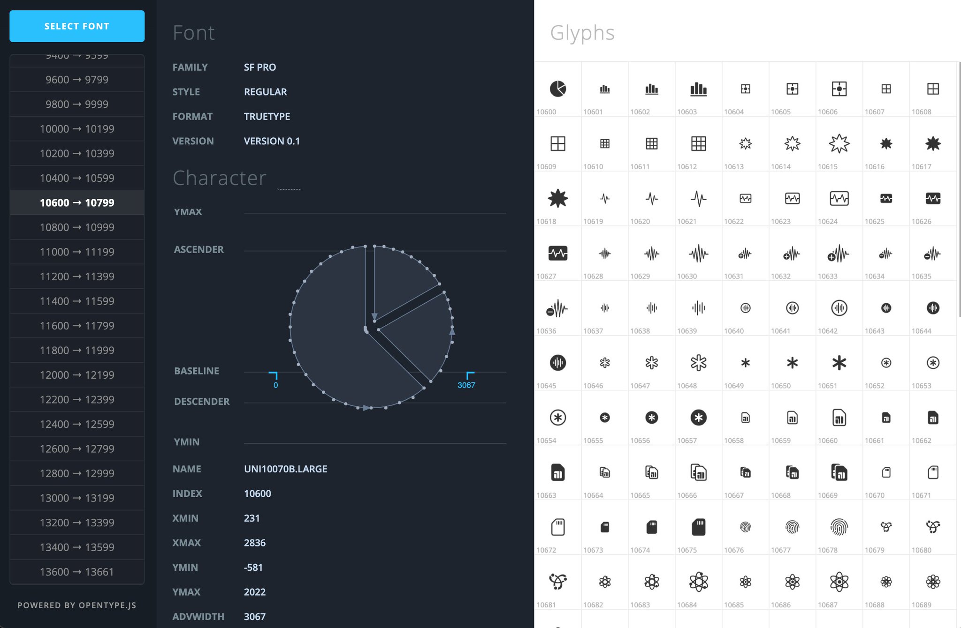Go to range 11000 → 11199

point(77,252)
